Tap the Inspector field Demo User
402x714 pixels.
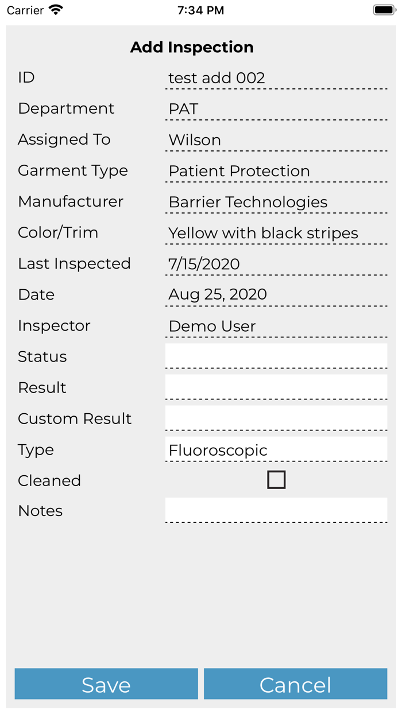[276, 326]
